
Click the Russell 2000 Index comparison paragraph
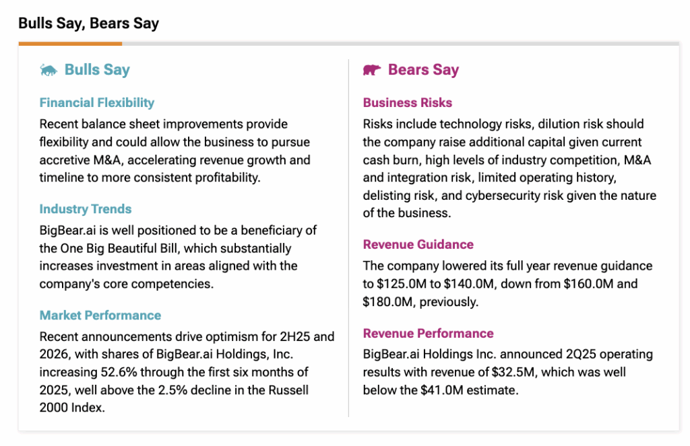coord(187,372)
